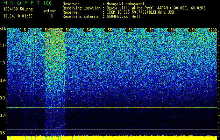The height and width of the screenshot is (140, 220).
Task: Click the 1.0 frequency axis label
Action: pos(2,63)
